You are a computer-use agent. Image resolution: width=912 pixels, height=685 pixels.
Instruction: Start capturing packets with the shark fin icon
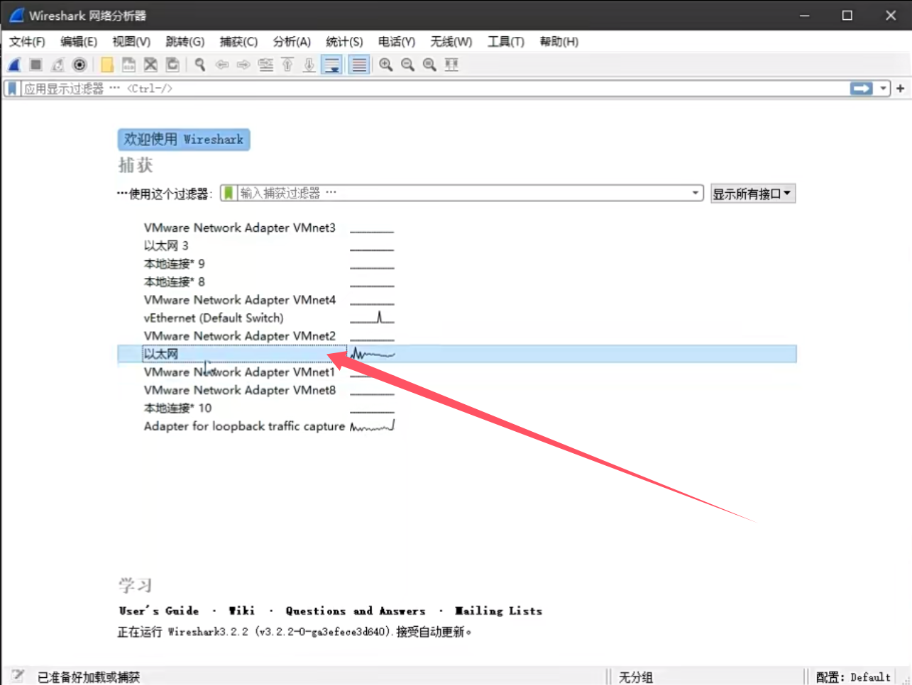14,65
